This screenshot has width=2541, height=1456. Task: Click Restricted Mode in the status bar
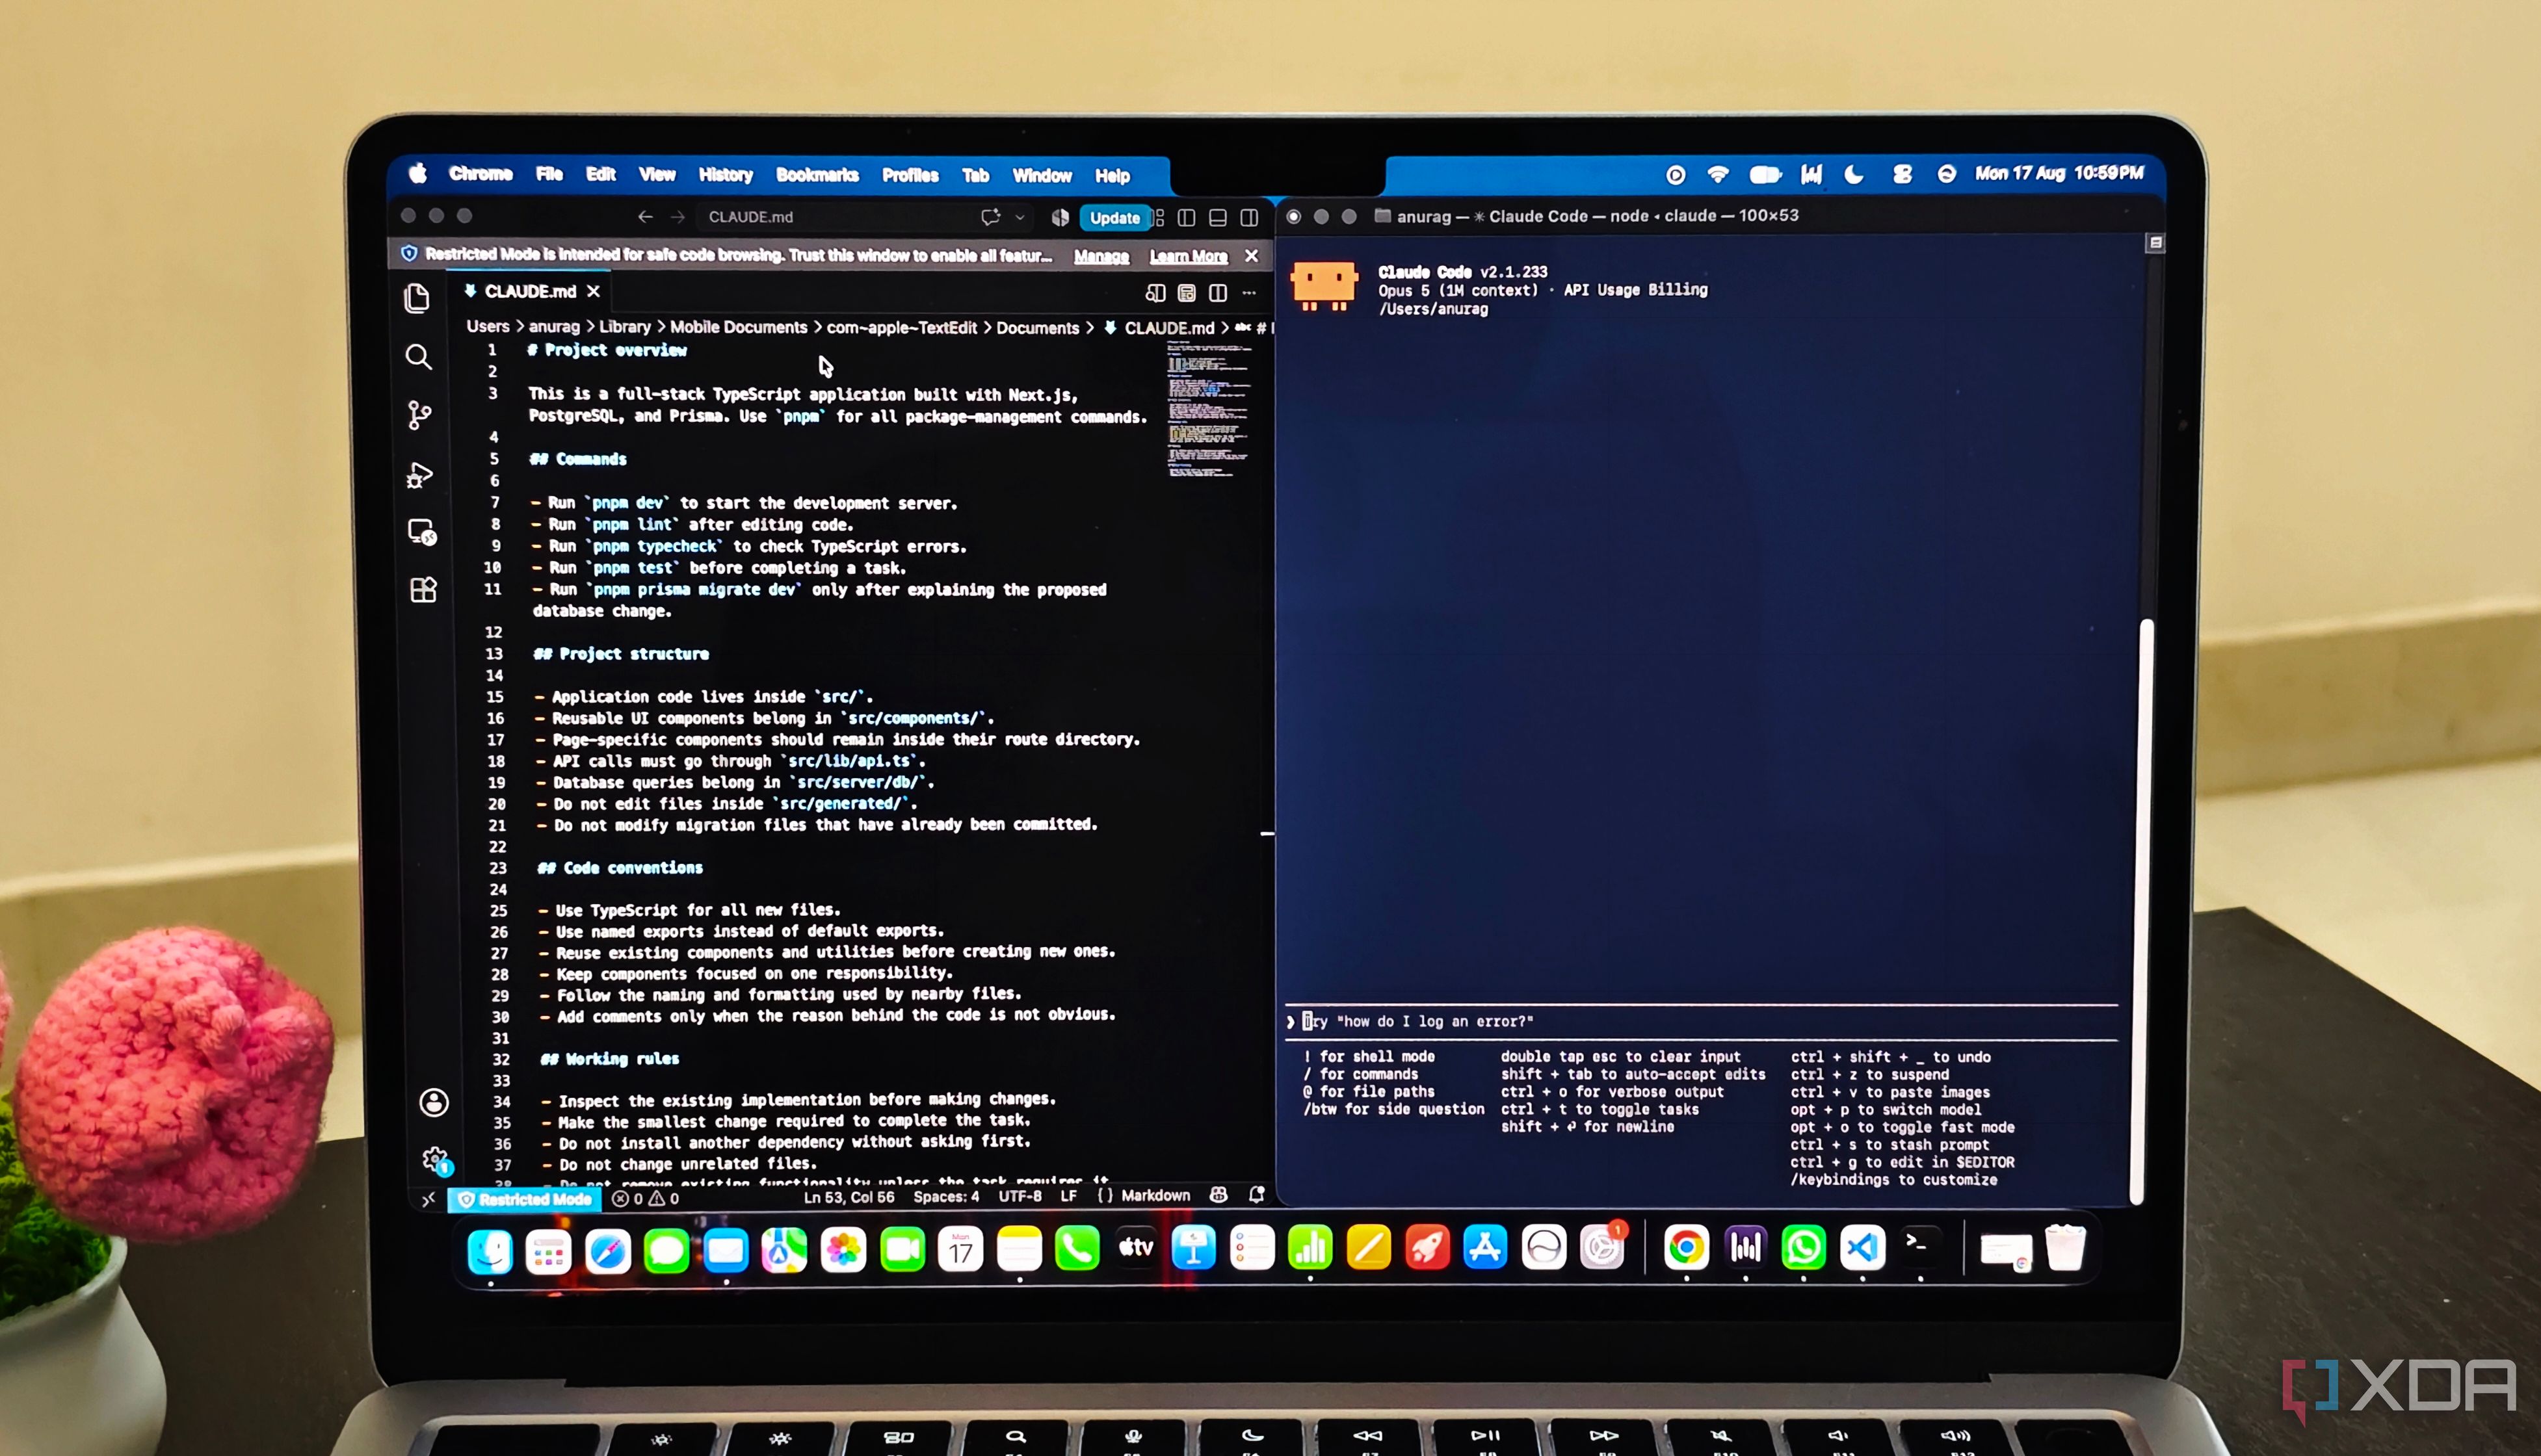tap(525, 1199)
